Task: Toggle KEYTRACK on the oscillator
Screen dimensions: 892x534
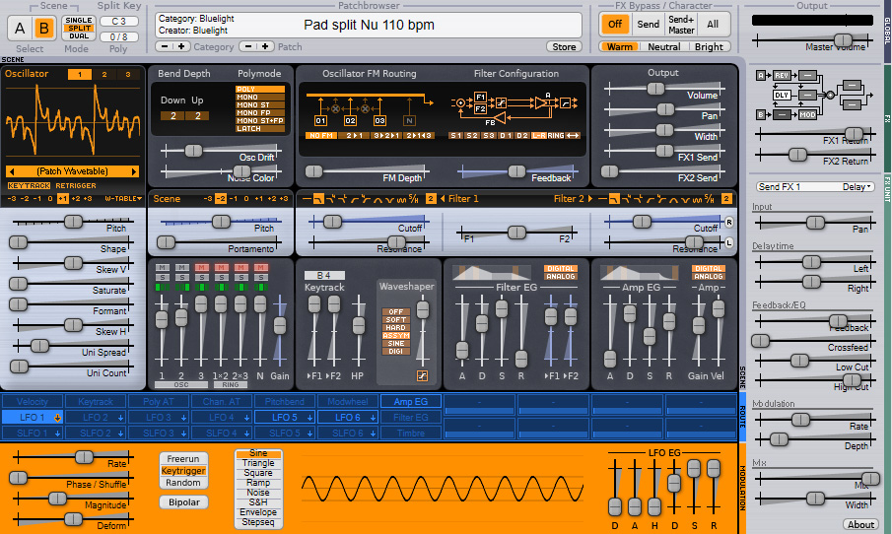Action: [29, 186]
